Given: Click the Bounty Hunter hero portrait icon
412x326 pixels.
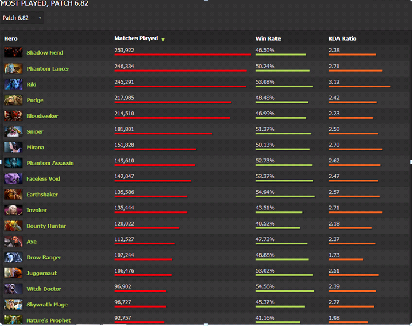Looking at the screenshot, I should [13, 226].
